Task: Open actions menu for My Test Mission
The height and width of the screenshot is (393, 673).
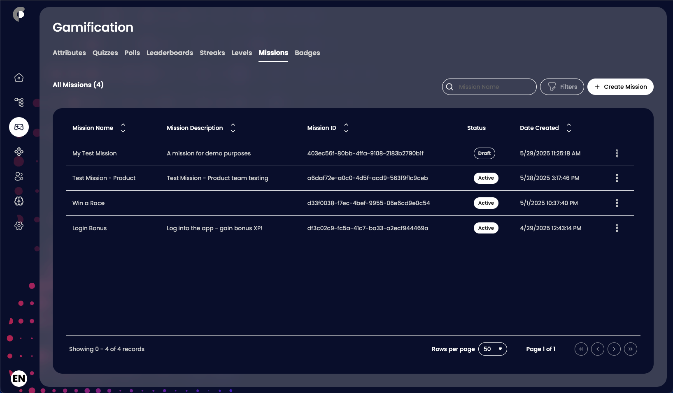Action: click(x=617, y=153)
